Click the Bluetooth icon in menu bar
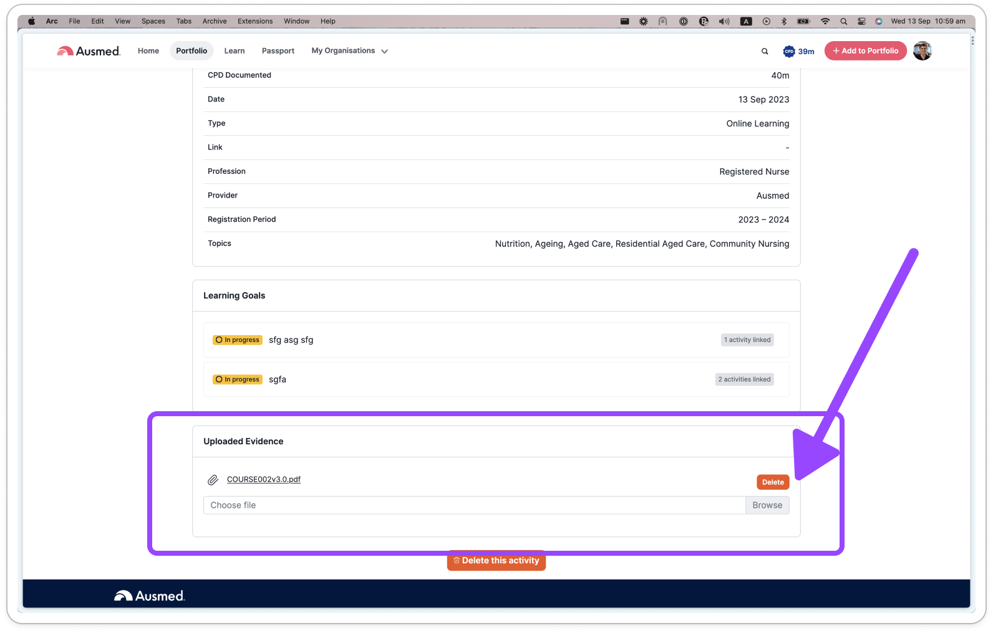 [784, 21]
